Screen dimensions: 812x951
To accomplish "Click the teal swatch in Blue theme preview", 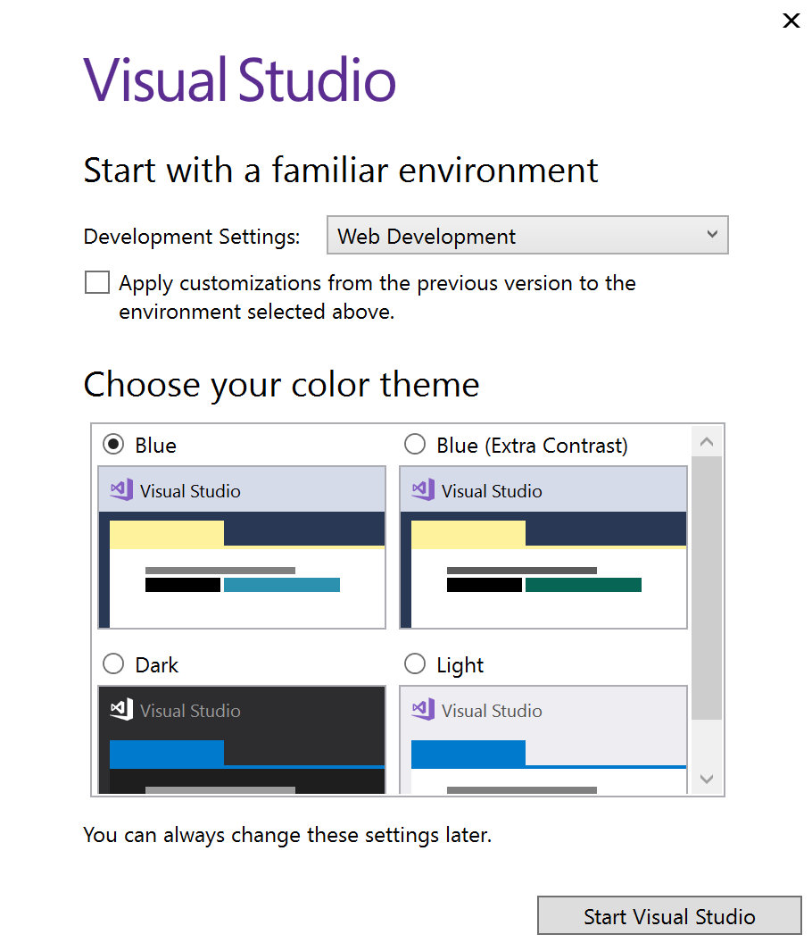I will [281, 585].
